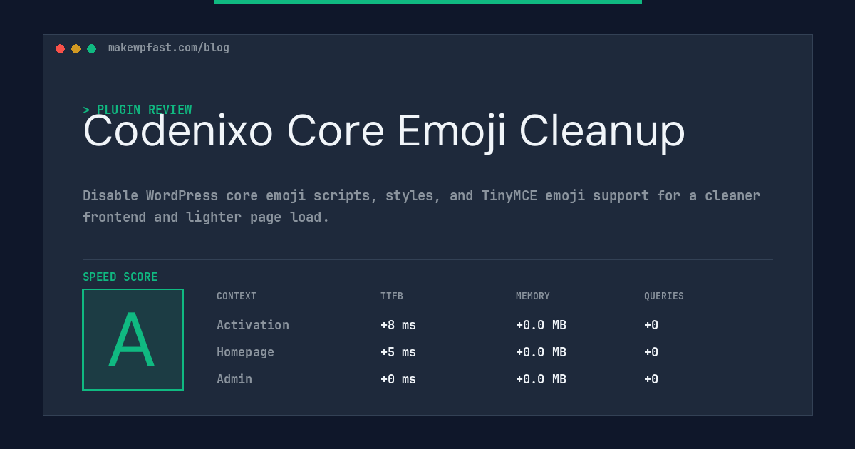Screen dimensions: 855x449
Task: Click the MEMORY column header
Action: (533, 296)
